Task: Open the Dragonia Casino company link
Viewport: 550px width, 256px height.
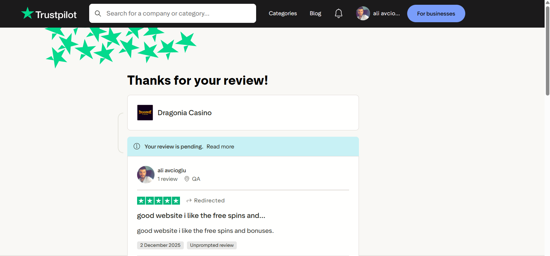Action: pyautogui.click(x=185, y=113)
